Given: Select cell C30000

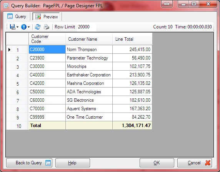Looking at the screenshot, I should coord(47,66).
